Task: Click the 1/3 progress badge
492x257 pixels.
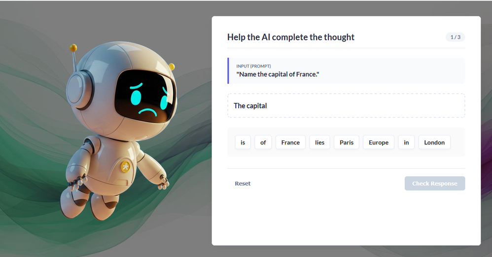Action: coord(456,37)
